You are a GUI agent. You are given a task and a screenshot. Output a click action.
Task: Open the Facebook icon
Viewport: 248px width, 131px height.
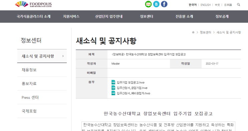[x=164, y=4]
